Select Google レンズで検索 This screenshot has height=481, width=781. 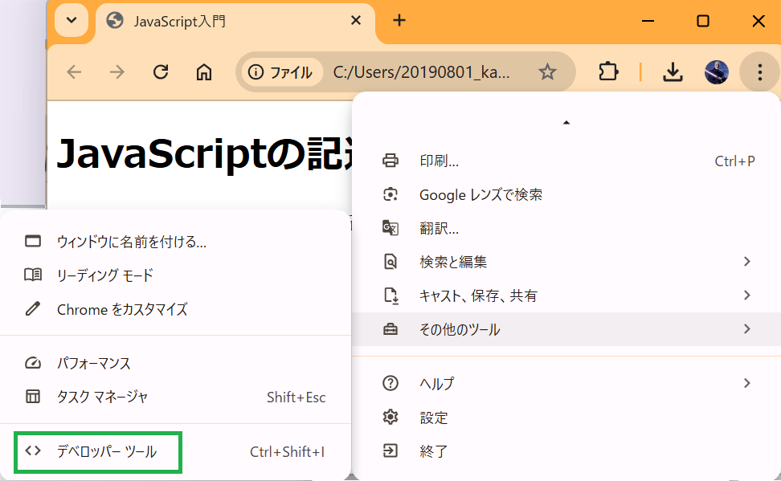[480, 194]
